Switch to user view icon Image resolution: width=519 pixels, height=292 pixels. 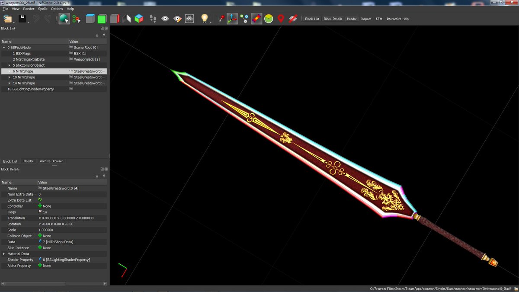coord(127,19)
